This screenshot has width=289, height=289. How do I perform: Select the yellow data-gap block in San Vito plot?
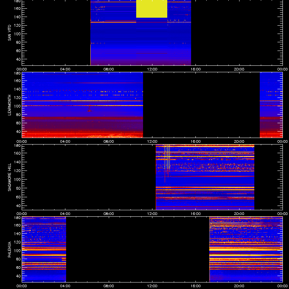(x=152, y=9)
